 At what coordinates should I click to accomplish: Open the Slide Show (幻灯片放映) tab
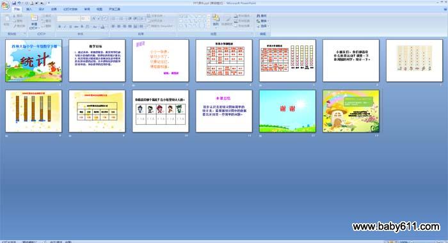click(70, 9)
